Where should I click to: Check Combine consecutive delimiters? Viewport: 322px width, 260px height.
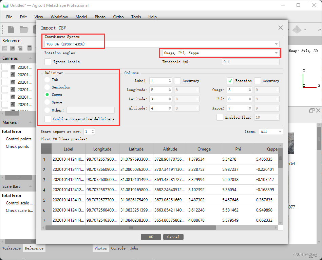click(48, 119)
